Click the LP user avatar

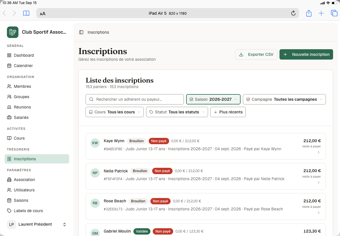[x=12, y=224]
